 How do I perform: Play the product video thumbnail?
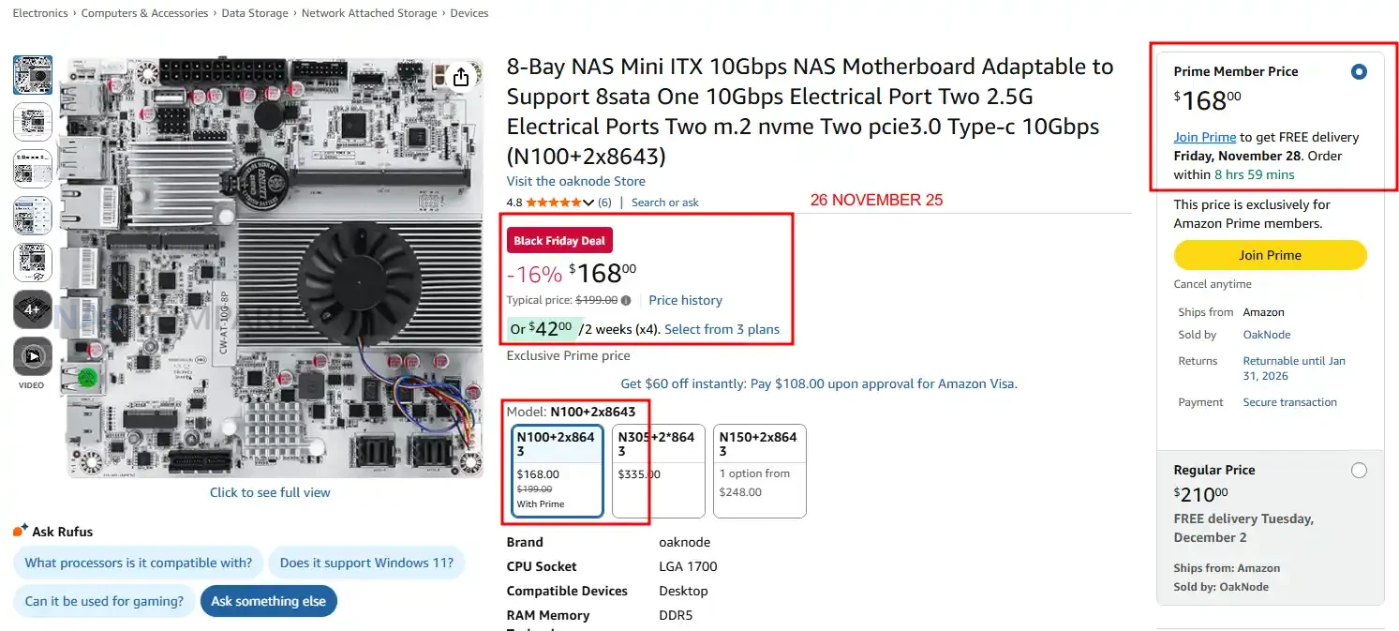click(x=33, y=357)
